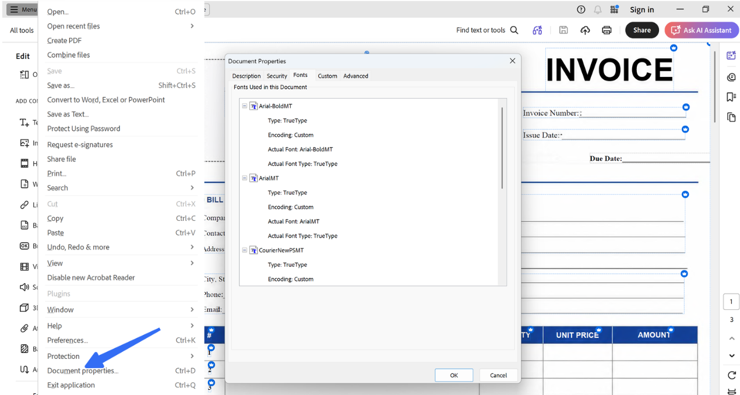Click the upload to cloud icon
740x395 pixels.
[x=585, y=30]
